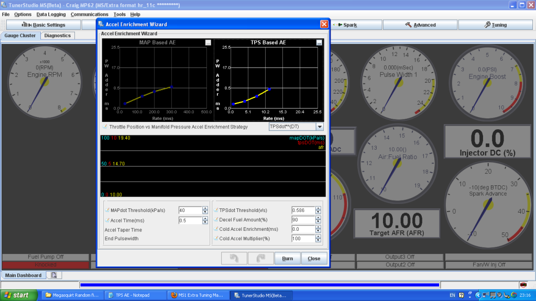Click pencil icon beside TPSdot Threshold label
Image resolution: width=536 pixels, height=301 pixels.
(x=216, y=210)
